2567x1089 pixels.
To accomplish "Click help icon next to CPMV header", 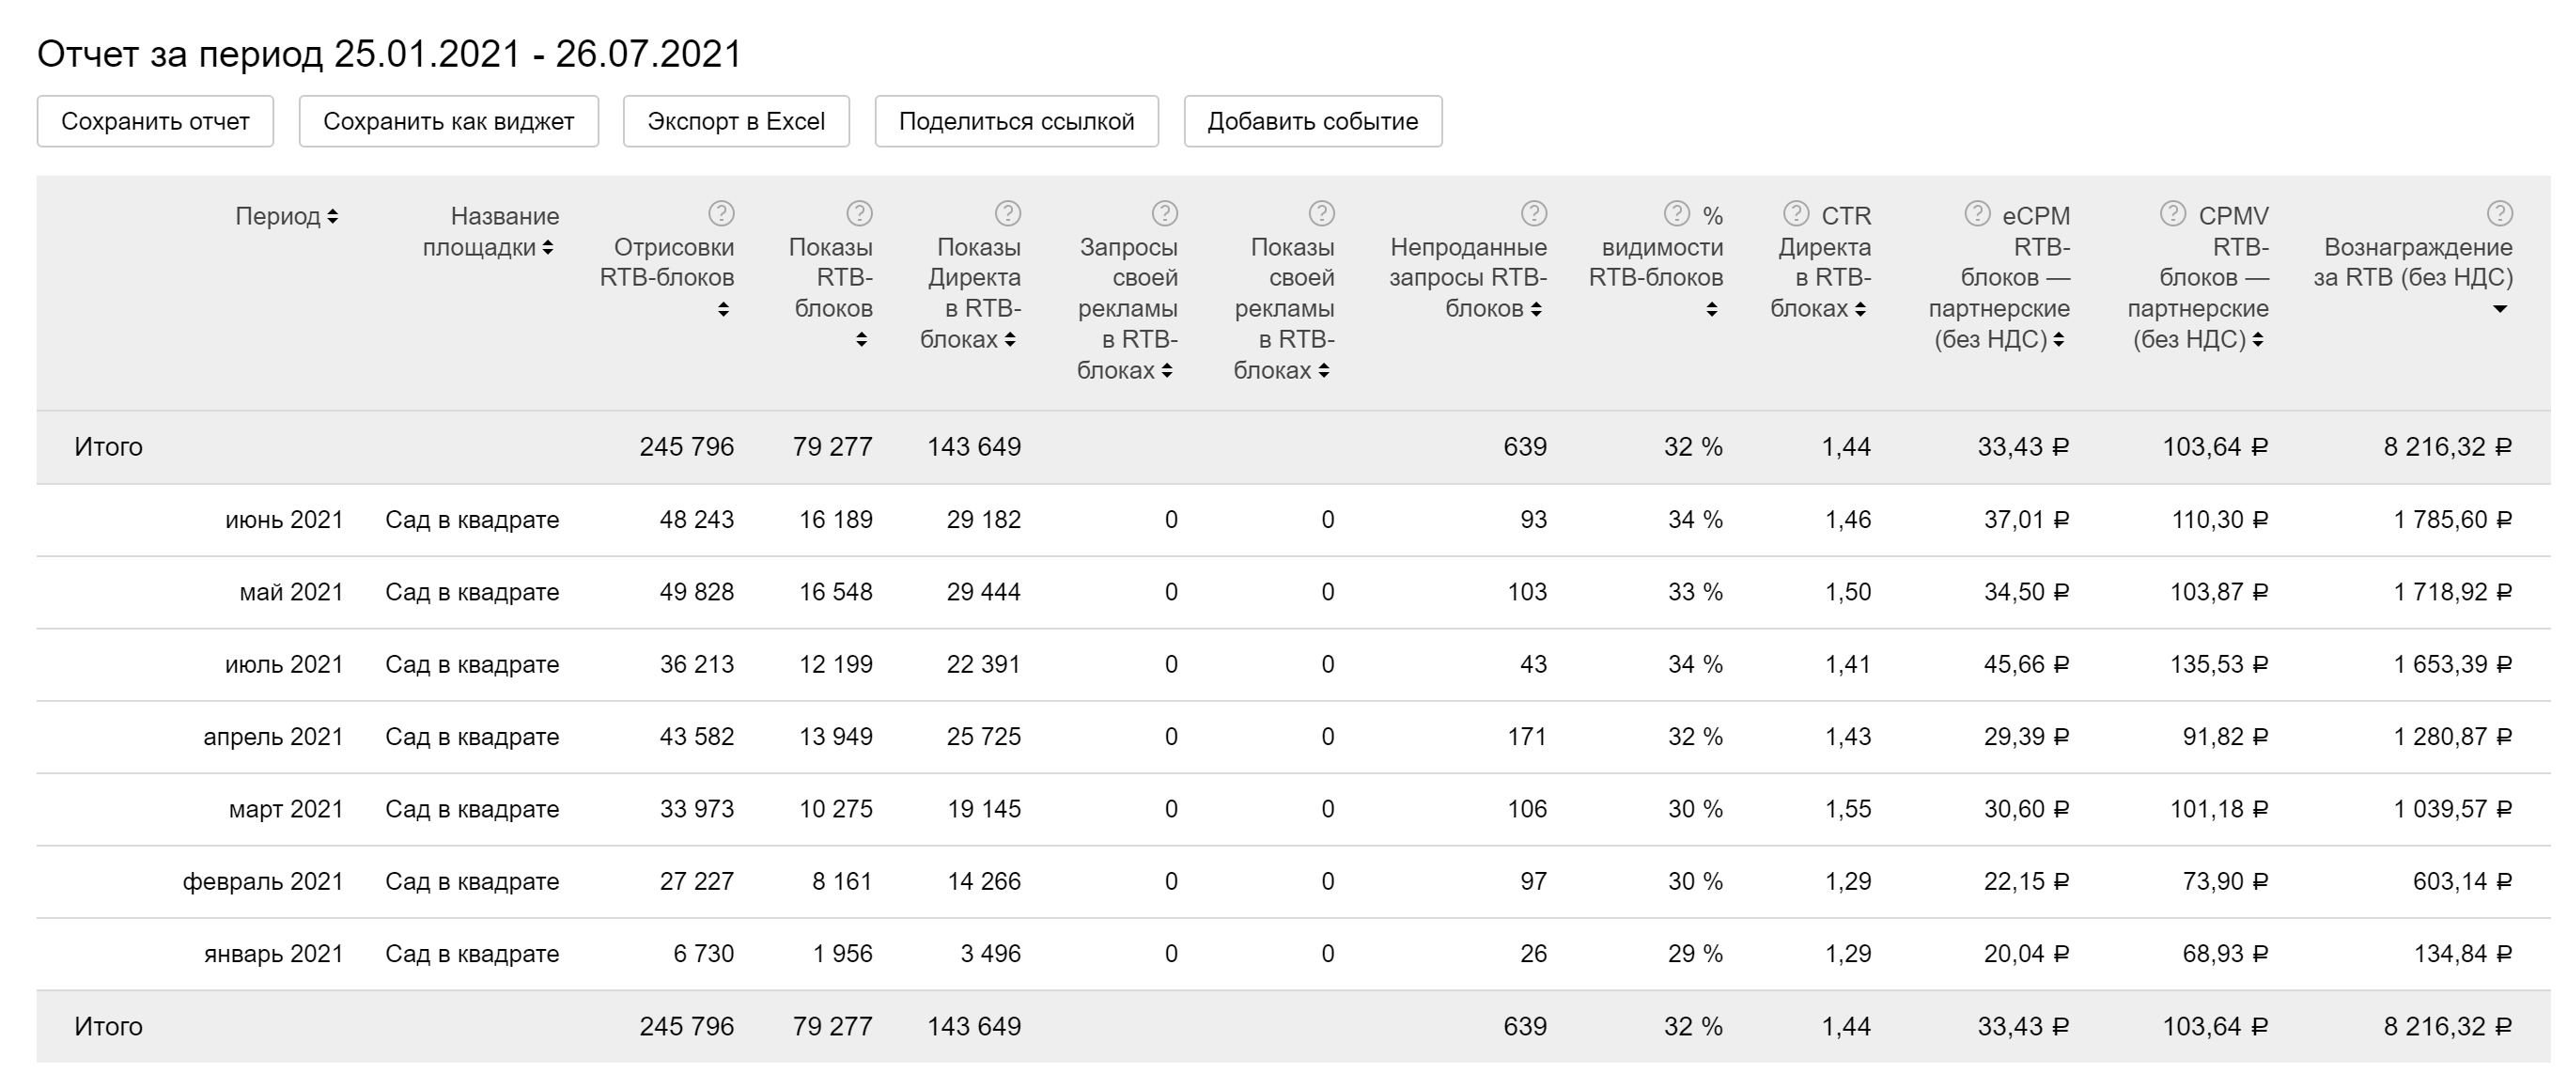I will pyautogui.click(x=2172, y=213).
